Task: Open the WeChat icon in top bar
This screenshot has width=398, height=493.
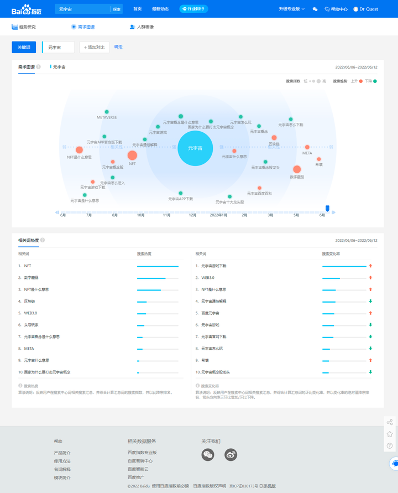Action: [x=315, y=9]
